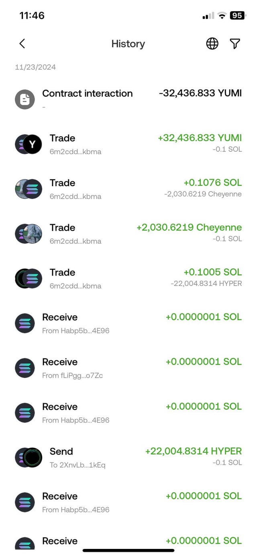The image size is (257, 557).
Task: Open the +2,030.6219 Cheyenne trade
Action: (x=128, y=233)
